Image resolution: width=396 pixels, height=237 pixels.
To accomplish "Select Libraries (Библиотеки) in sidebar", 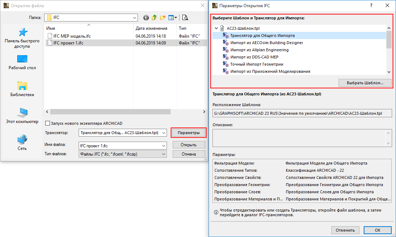I will click(22, 89).
